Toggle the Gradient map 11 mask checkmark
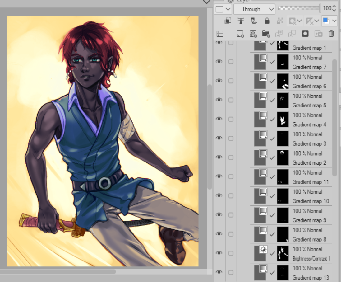This screenshot has height=282, width=341. coord(272,177)
